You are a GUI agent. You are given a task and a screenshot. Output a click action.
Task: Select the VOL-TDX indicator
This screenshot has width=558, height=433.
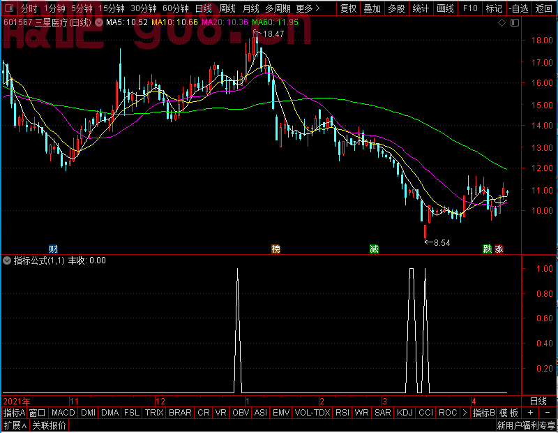click(x=312, y=413)
